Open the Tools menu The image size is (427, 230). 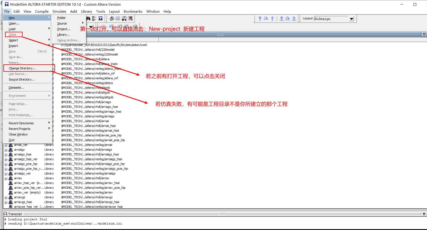click(x=100, y=12)
